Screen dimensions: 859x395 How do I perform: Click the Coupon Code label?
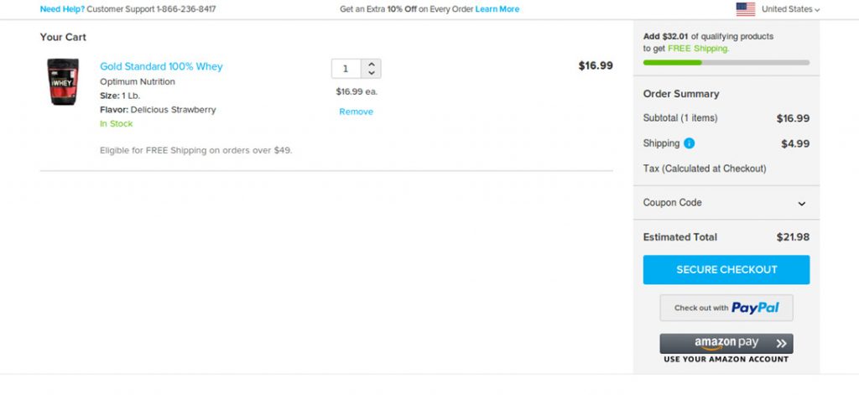click(672, 203)
